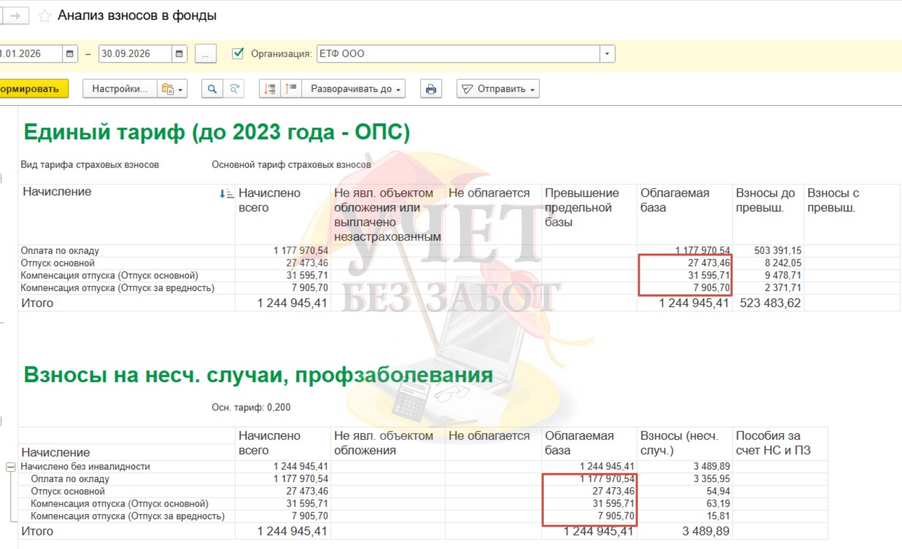Select Оплата по окладу row in Единый тариф table
Viewport: 902px width, 549px height.
click(60, 251)
